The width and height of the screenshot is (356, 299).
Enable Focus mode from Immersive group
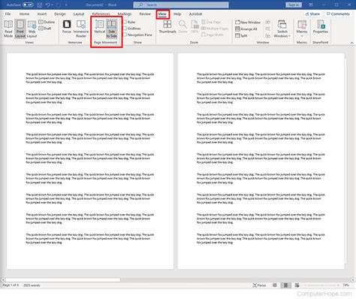coord(67,27)
